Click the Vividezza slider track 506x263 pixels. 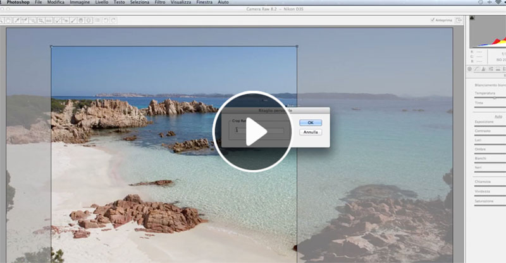point(490,196)
